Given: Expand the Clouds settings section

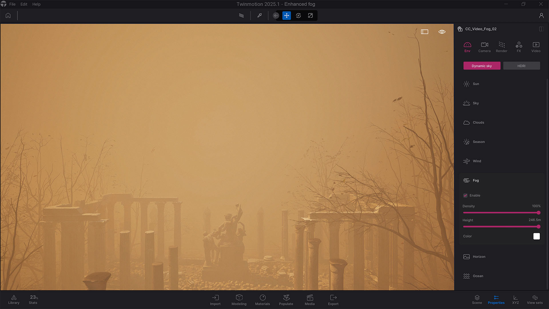Looking at the screenshot, I should point(478,122).
